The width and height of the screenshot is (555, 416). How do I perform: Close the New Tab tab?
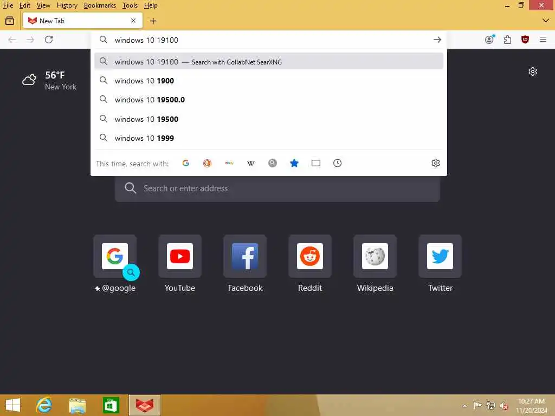pos(133,21)
